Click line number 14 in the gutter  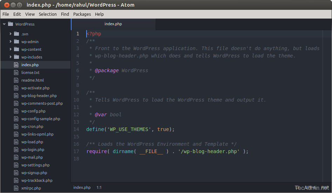pos(76,129)
